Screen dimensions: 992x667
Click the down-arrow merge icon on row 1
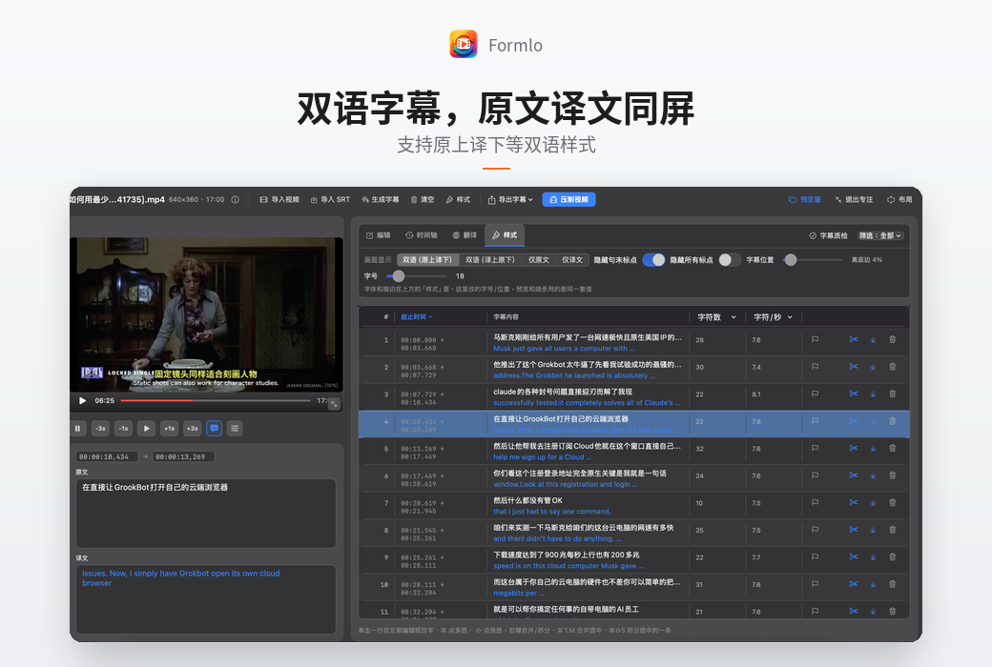(873, 339)
